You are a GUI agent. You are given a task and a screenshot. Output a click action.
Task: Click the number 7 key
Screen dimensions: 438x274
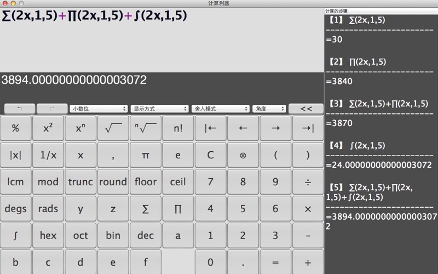coord(210,182)
